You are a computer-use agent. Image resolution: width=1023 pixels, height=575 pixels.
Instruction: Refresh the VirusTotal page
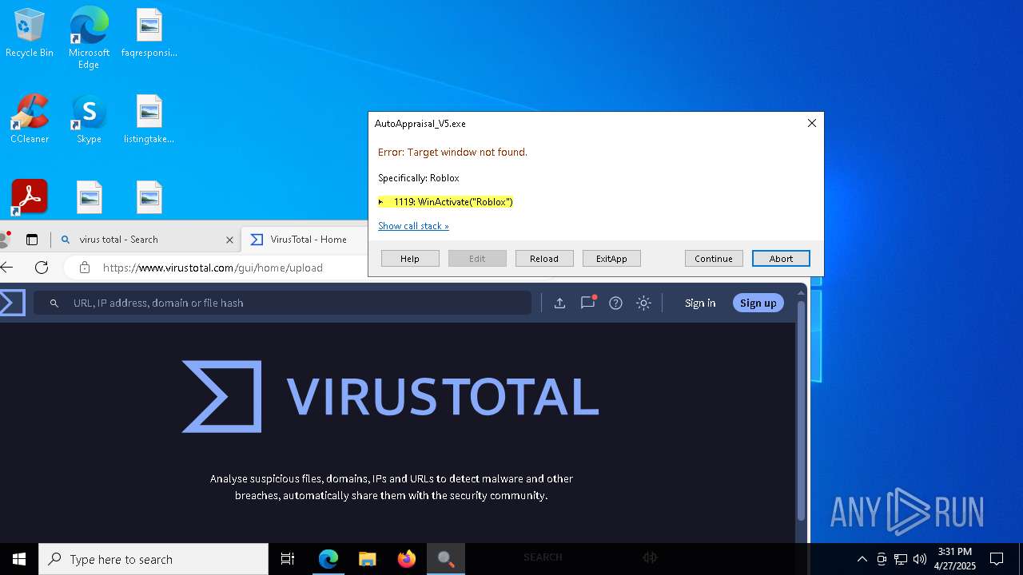[42, 268]
